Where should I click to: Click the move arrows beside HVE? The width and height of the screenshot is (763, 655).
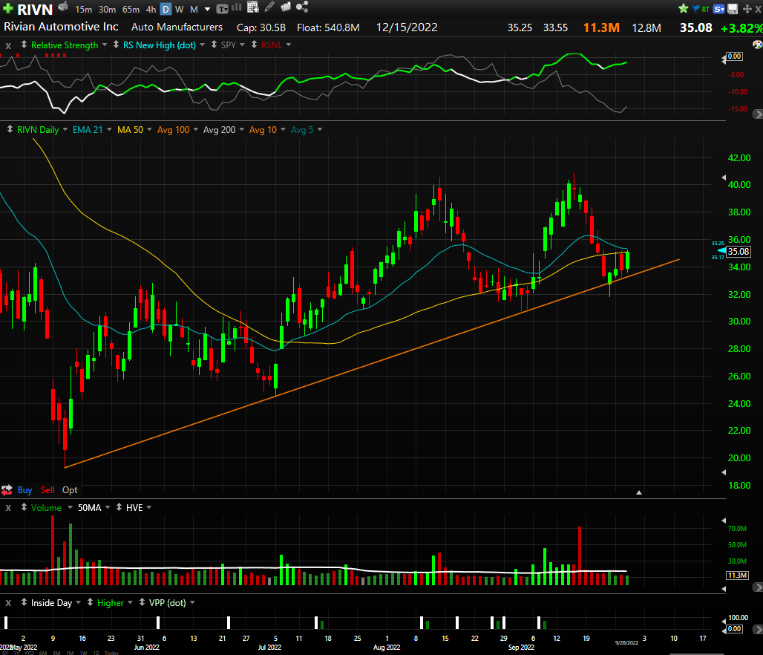pos(119,507)
